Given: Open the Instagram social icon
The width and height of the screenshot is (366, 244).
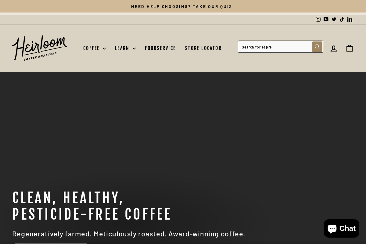Looking at the screenshot, I should click(318, 19).
